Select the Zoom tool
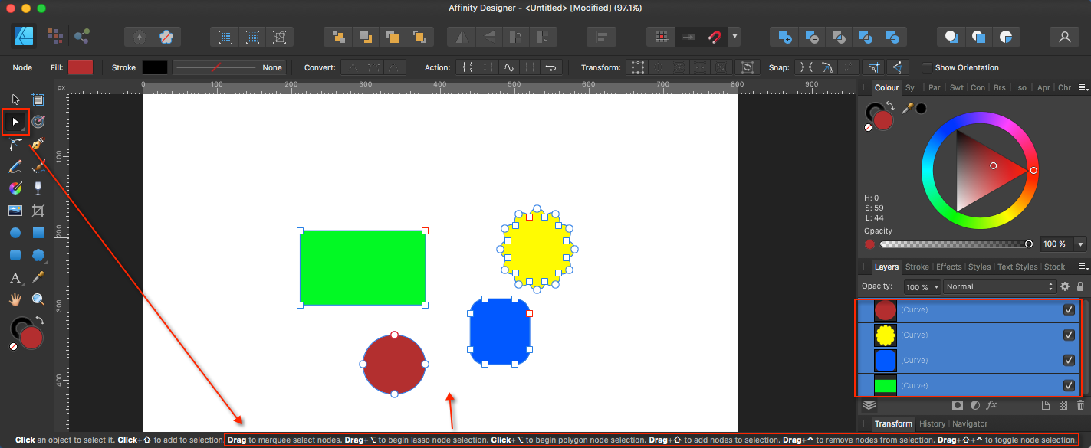The image size is (1091, 448). 38,299
